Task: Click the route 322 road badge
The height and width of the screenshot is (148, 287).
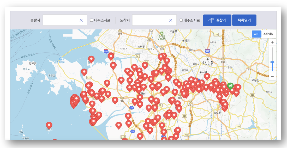Action: click(89, 78)
